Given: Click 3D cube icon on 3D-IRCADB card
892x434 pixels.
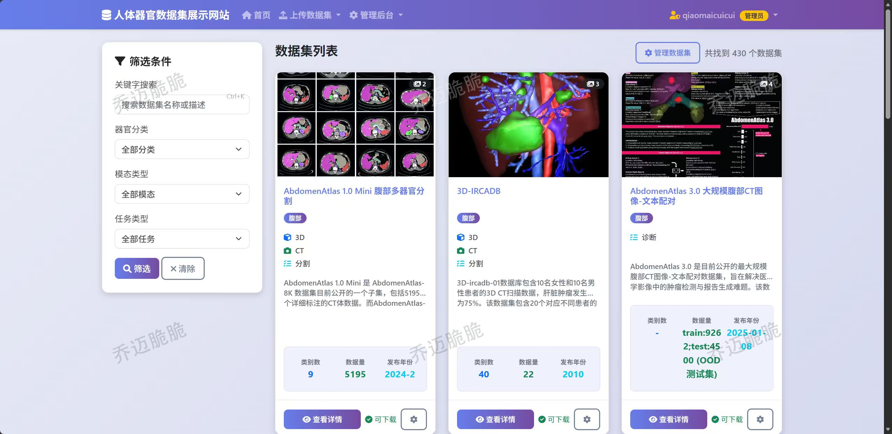Looking at the screenshot, I should click(x=461, y=237).
